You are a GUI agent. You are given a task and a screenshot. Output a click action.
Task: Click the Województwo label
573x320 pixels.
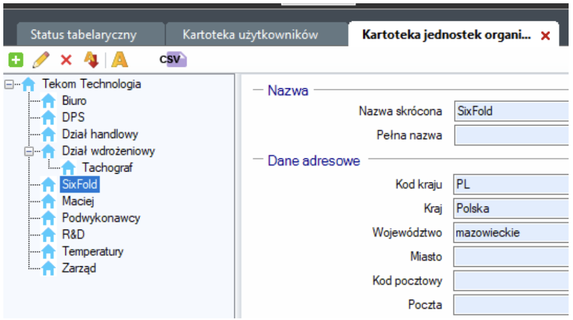pyautogui.click(x=407, y=232)
